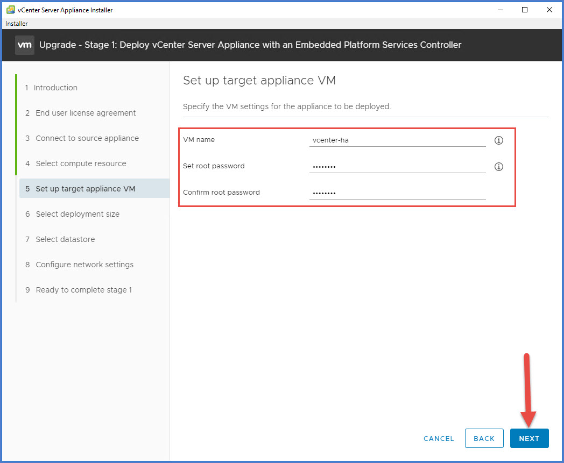The image size is (564, 463).
Task: Open End user license agreement step
Action: point(86,113)
